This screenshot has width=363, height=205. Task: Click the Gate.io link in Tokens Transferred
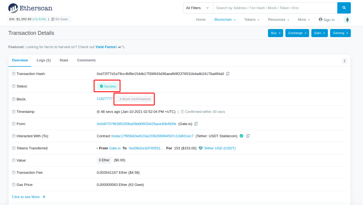115,148
